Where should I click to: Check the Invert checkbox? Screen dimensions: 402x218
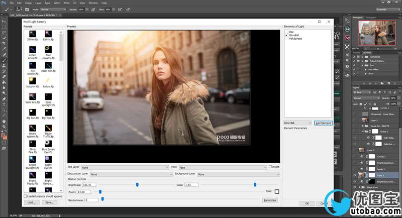270,167
